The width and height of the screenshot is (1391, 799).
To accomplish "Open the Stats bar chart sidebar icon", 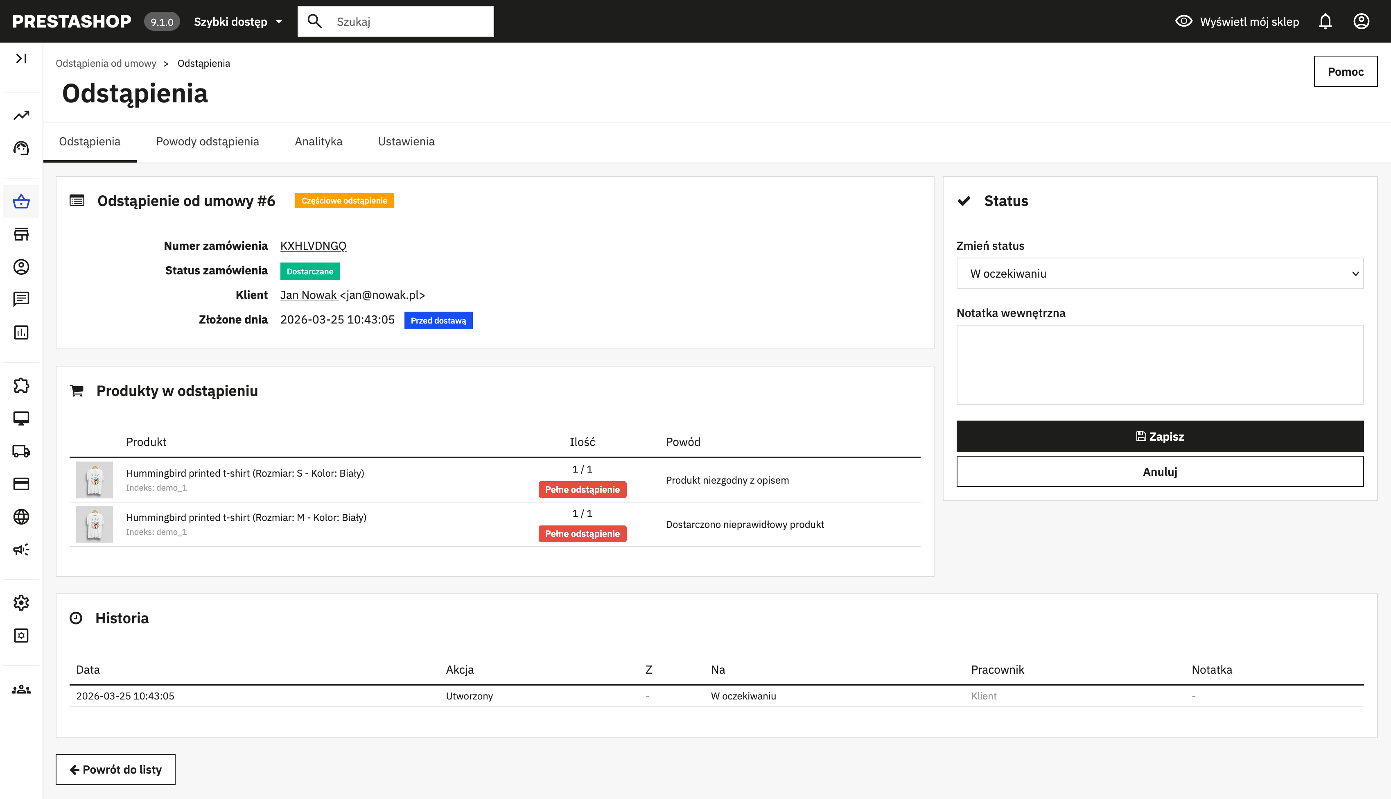I will [x=21, y=333].
